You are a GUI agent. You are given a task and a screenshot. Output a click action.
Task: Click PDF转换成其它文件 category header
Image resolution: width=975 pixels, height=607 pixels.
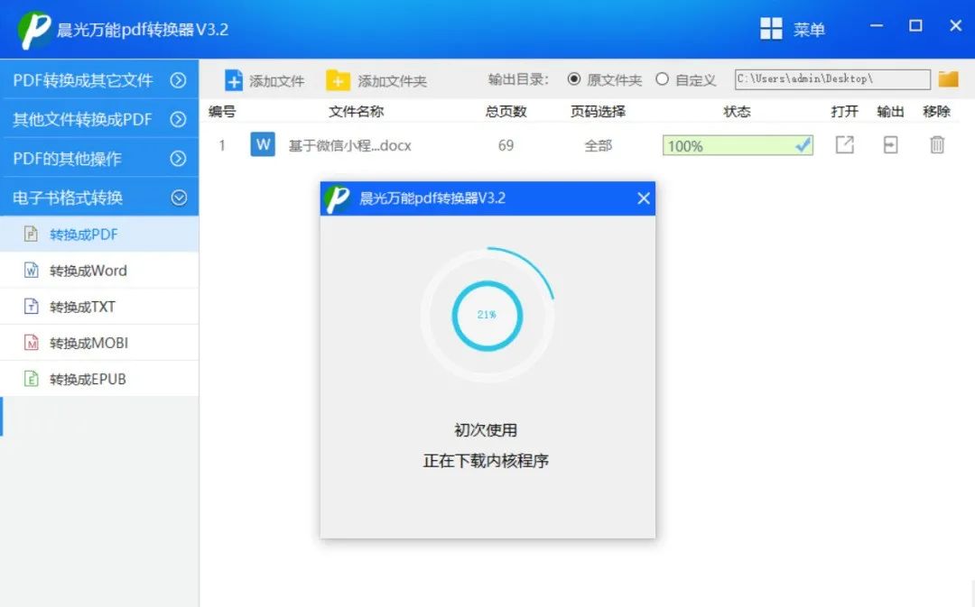pos(99,80)
